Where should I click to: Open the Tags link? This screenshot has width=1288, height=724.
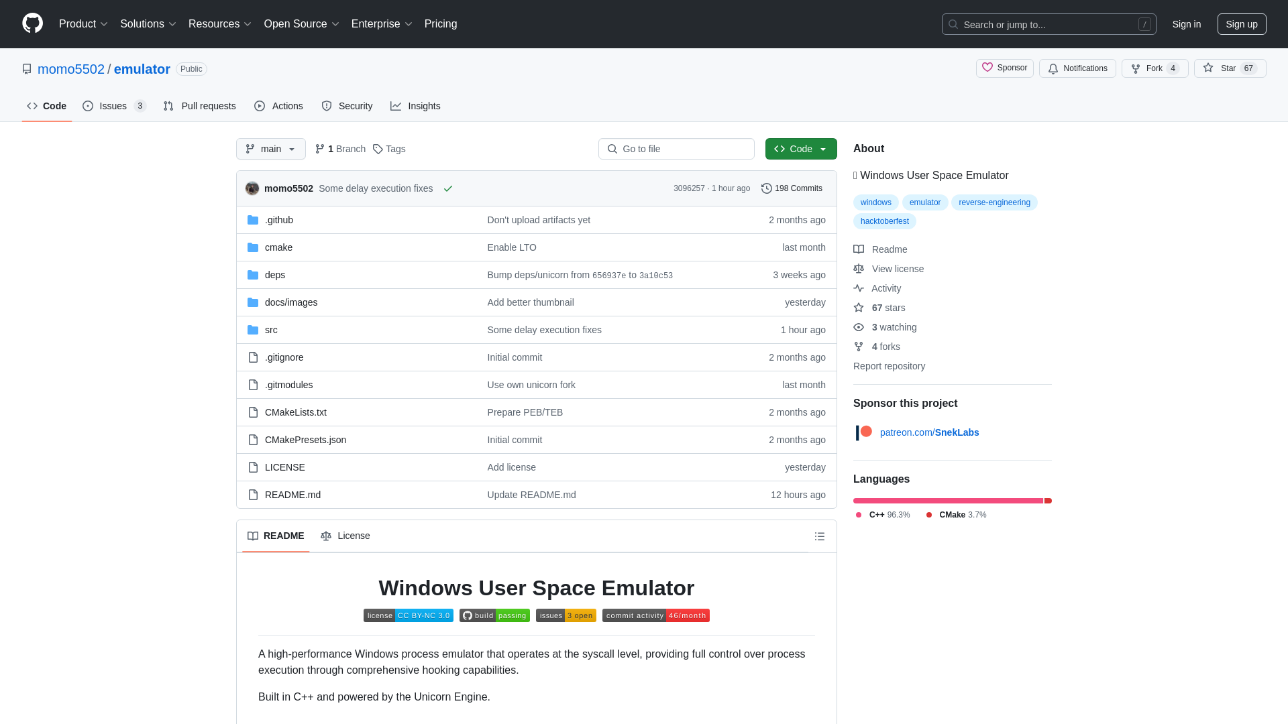(x=389, y=149)
